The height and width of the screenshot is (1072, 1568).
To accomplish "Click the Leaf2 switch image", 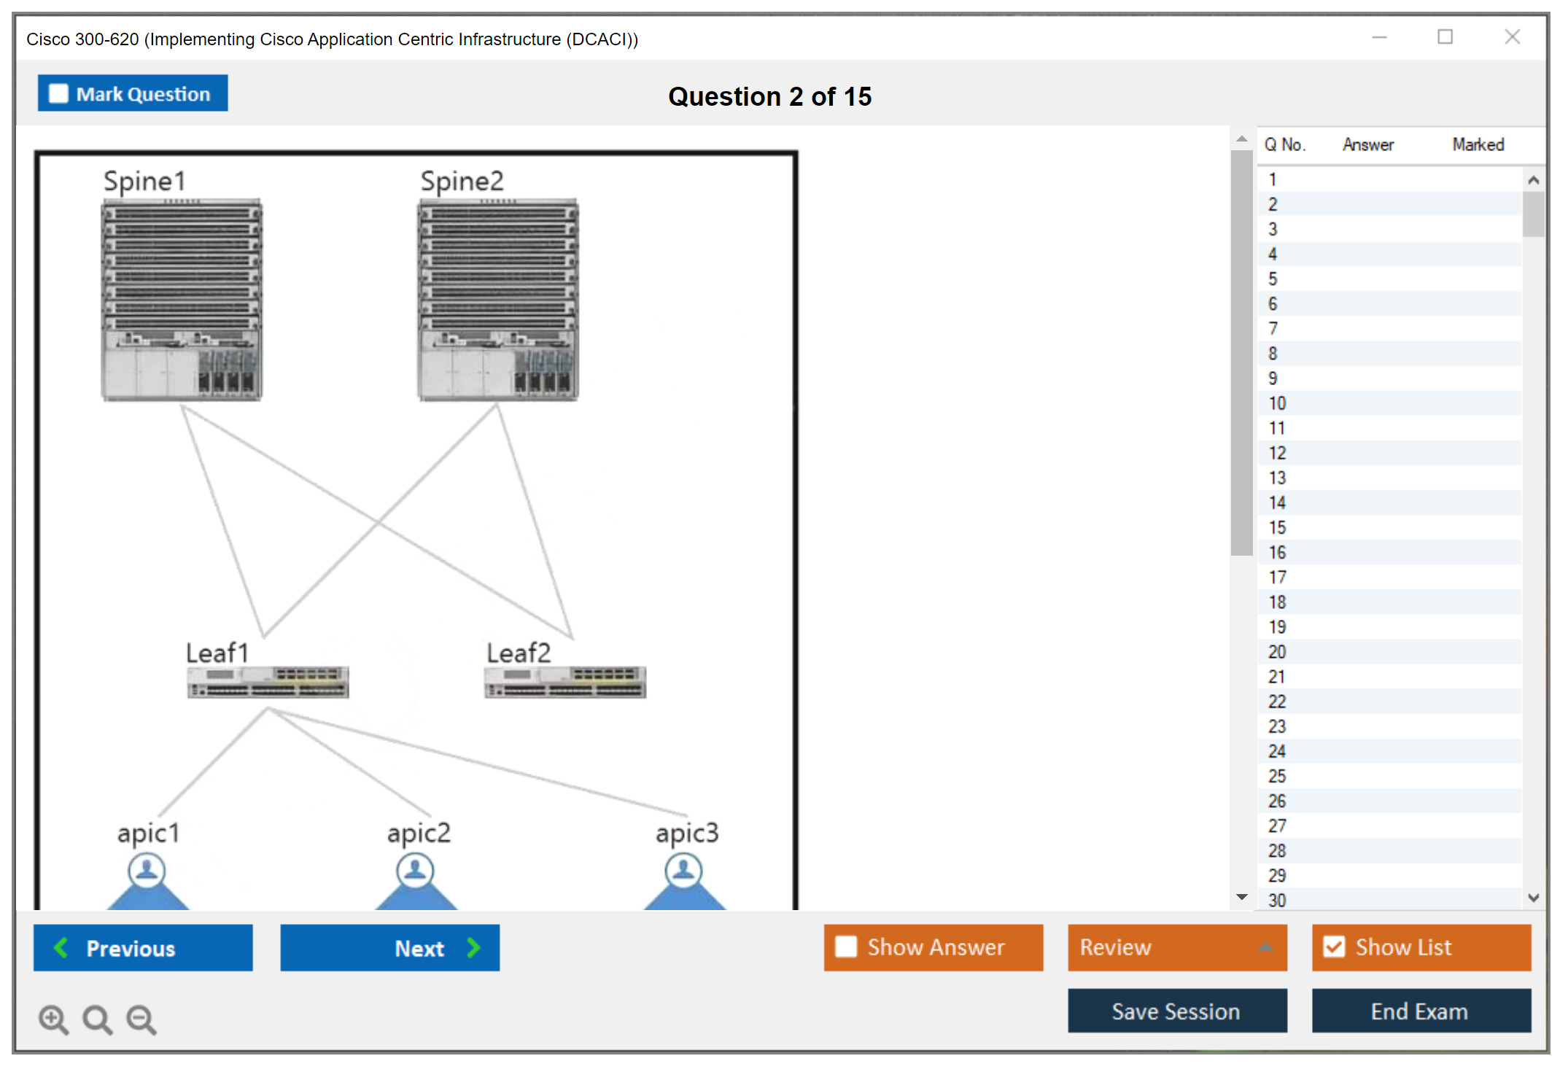I will 565,682.
